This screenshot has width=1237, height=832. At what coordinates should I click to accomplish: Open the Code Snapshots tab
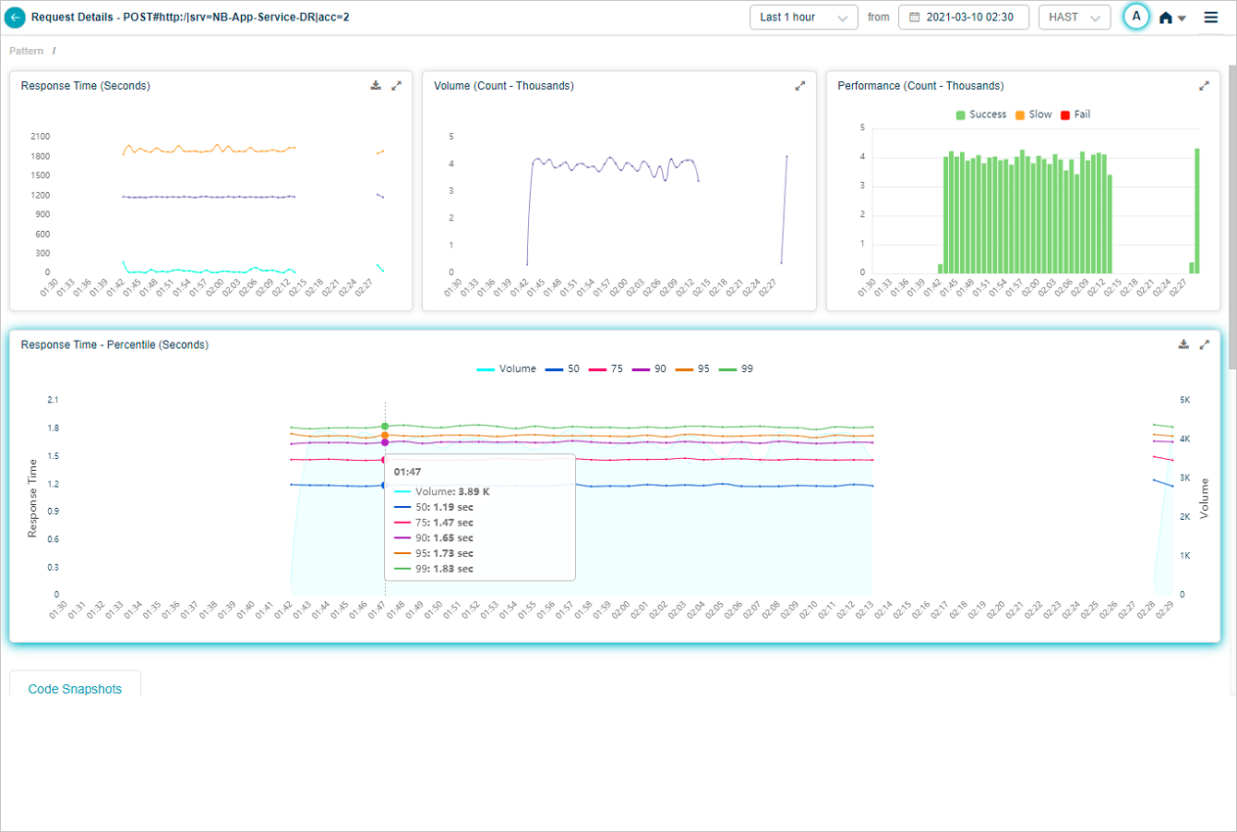click(x=75, y=689)
